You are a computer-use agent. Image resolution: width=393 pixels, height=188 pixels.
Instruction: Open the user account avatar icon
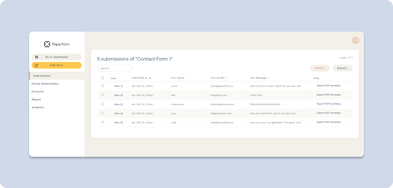(356, 41)
